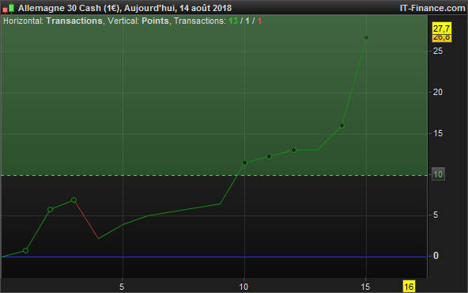Click the IT-Finance.com label
This screenshot has height=293, width=468.
coord(432,8)
